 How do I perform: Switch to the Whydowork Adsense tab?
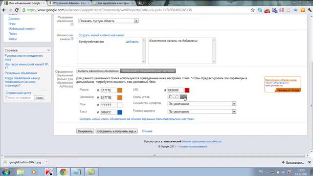[69, 3]
